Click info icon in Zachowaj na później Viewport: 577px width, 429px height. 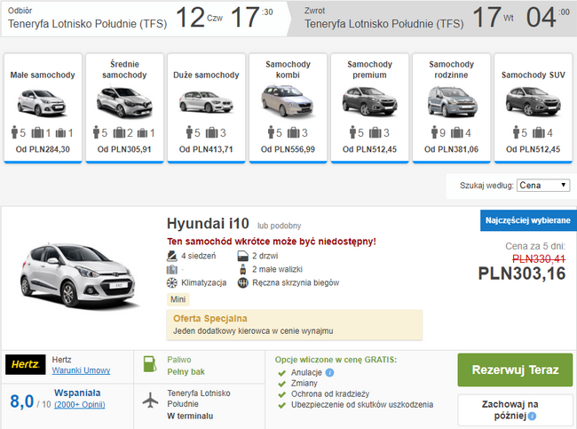tap(532, 416)
